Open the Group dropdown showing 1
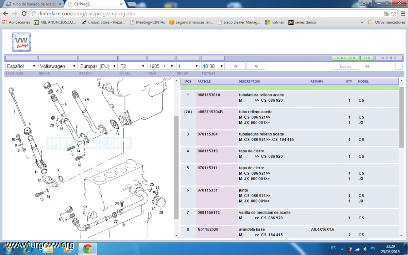 (x=188, y=66)
